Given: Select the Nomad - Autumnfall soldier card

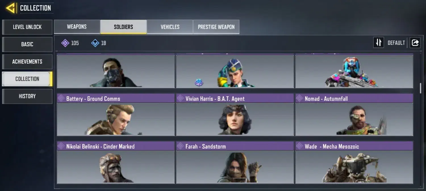Looking at the screenshot, I should [x=354, y=115].
